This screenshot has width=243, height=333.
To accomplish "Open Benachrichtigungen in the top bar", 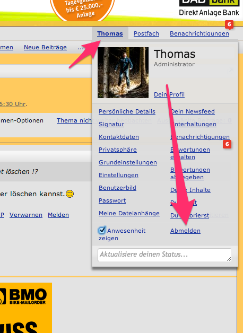I will pos(199,33).
